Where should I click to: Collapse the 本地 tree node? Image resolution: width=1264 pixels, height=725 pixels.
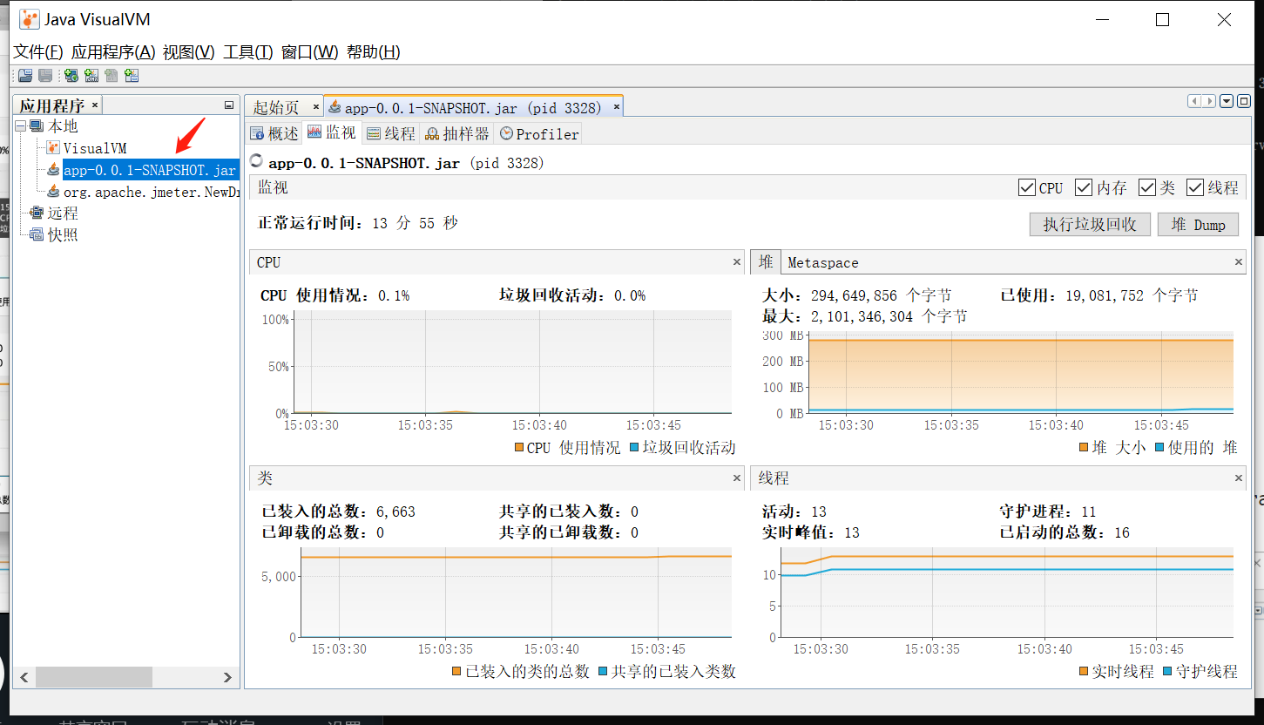(21, 126)
